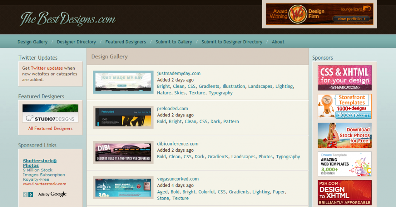
Task: Select Clean tag under preloaded.com
Action: pyautogui.click(x=190, y=121)
